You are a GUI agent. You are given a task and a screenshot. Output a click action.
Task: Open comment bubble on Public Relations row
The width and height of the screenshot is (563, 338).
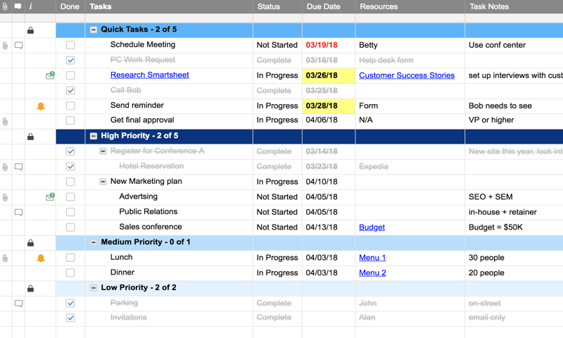coord(19,212)
